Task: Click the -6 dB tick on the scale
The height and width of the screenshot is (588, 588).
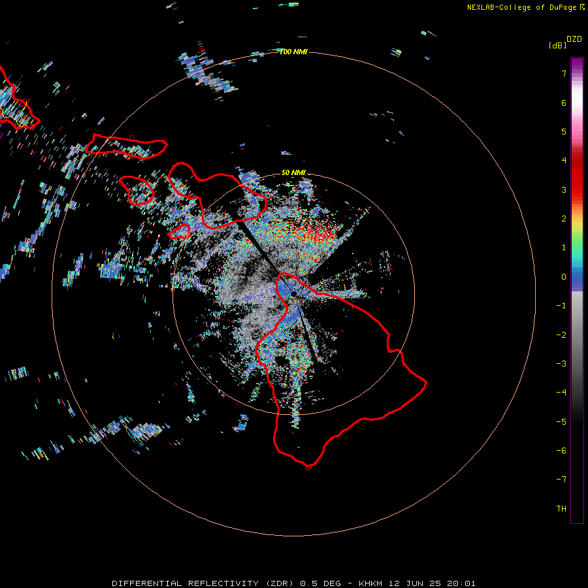Action: point(561,451)
